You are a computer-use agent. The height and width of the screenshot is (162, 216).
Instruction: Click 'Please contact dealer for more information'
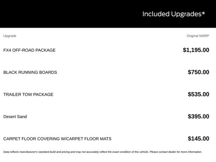pyautogui.click(x=176, y=152)
